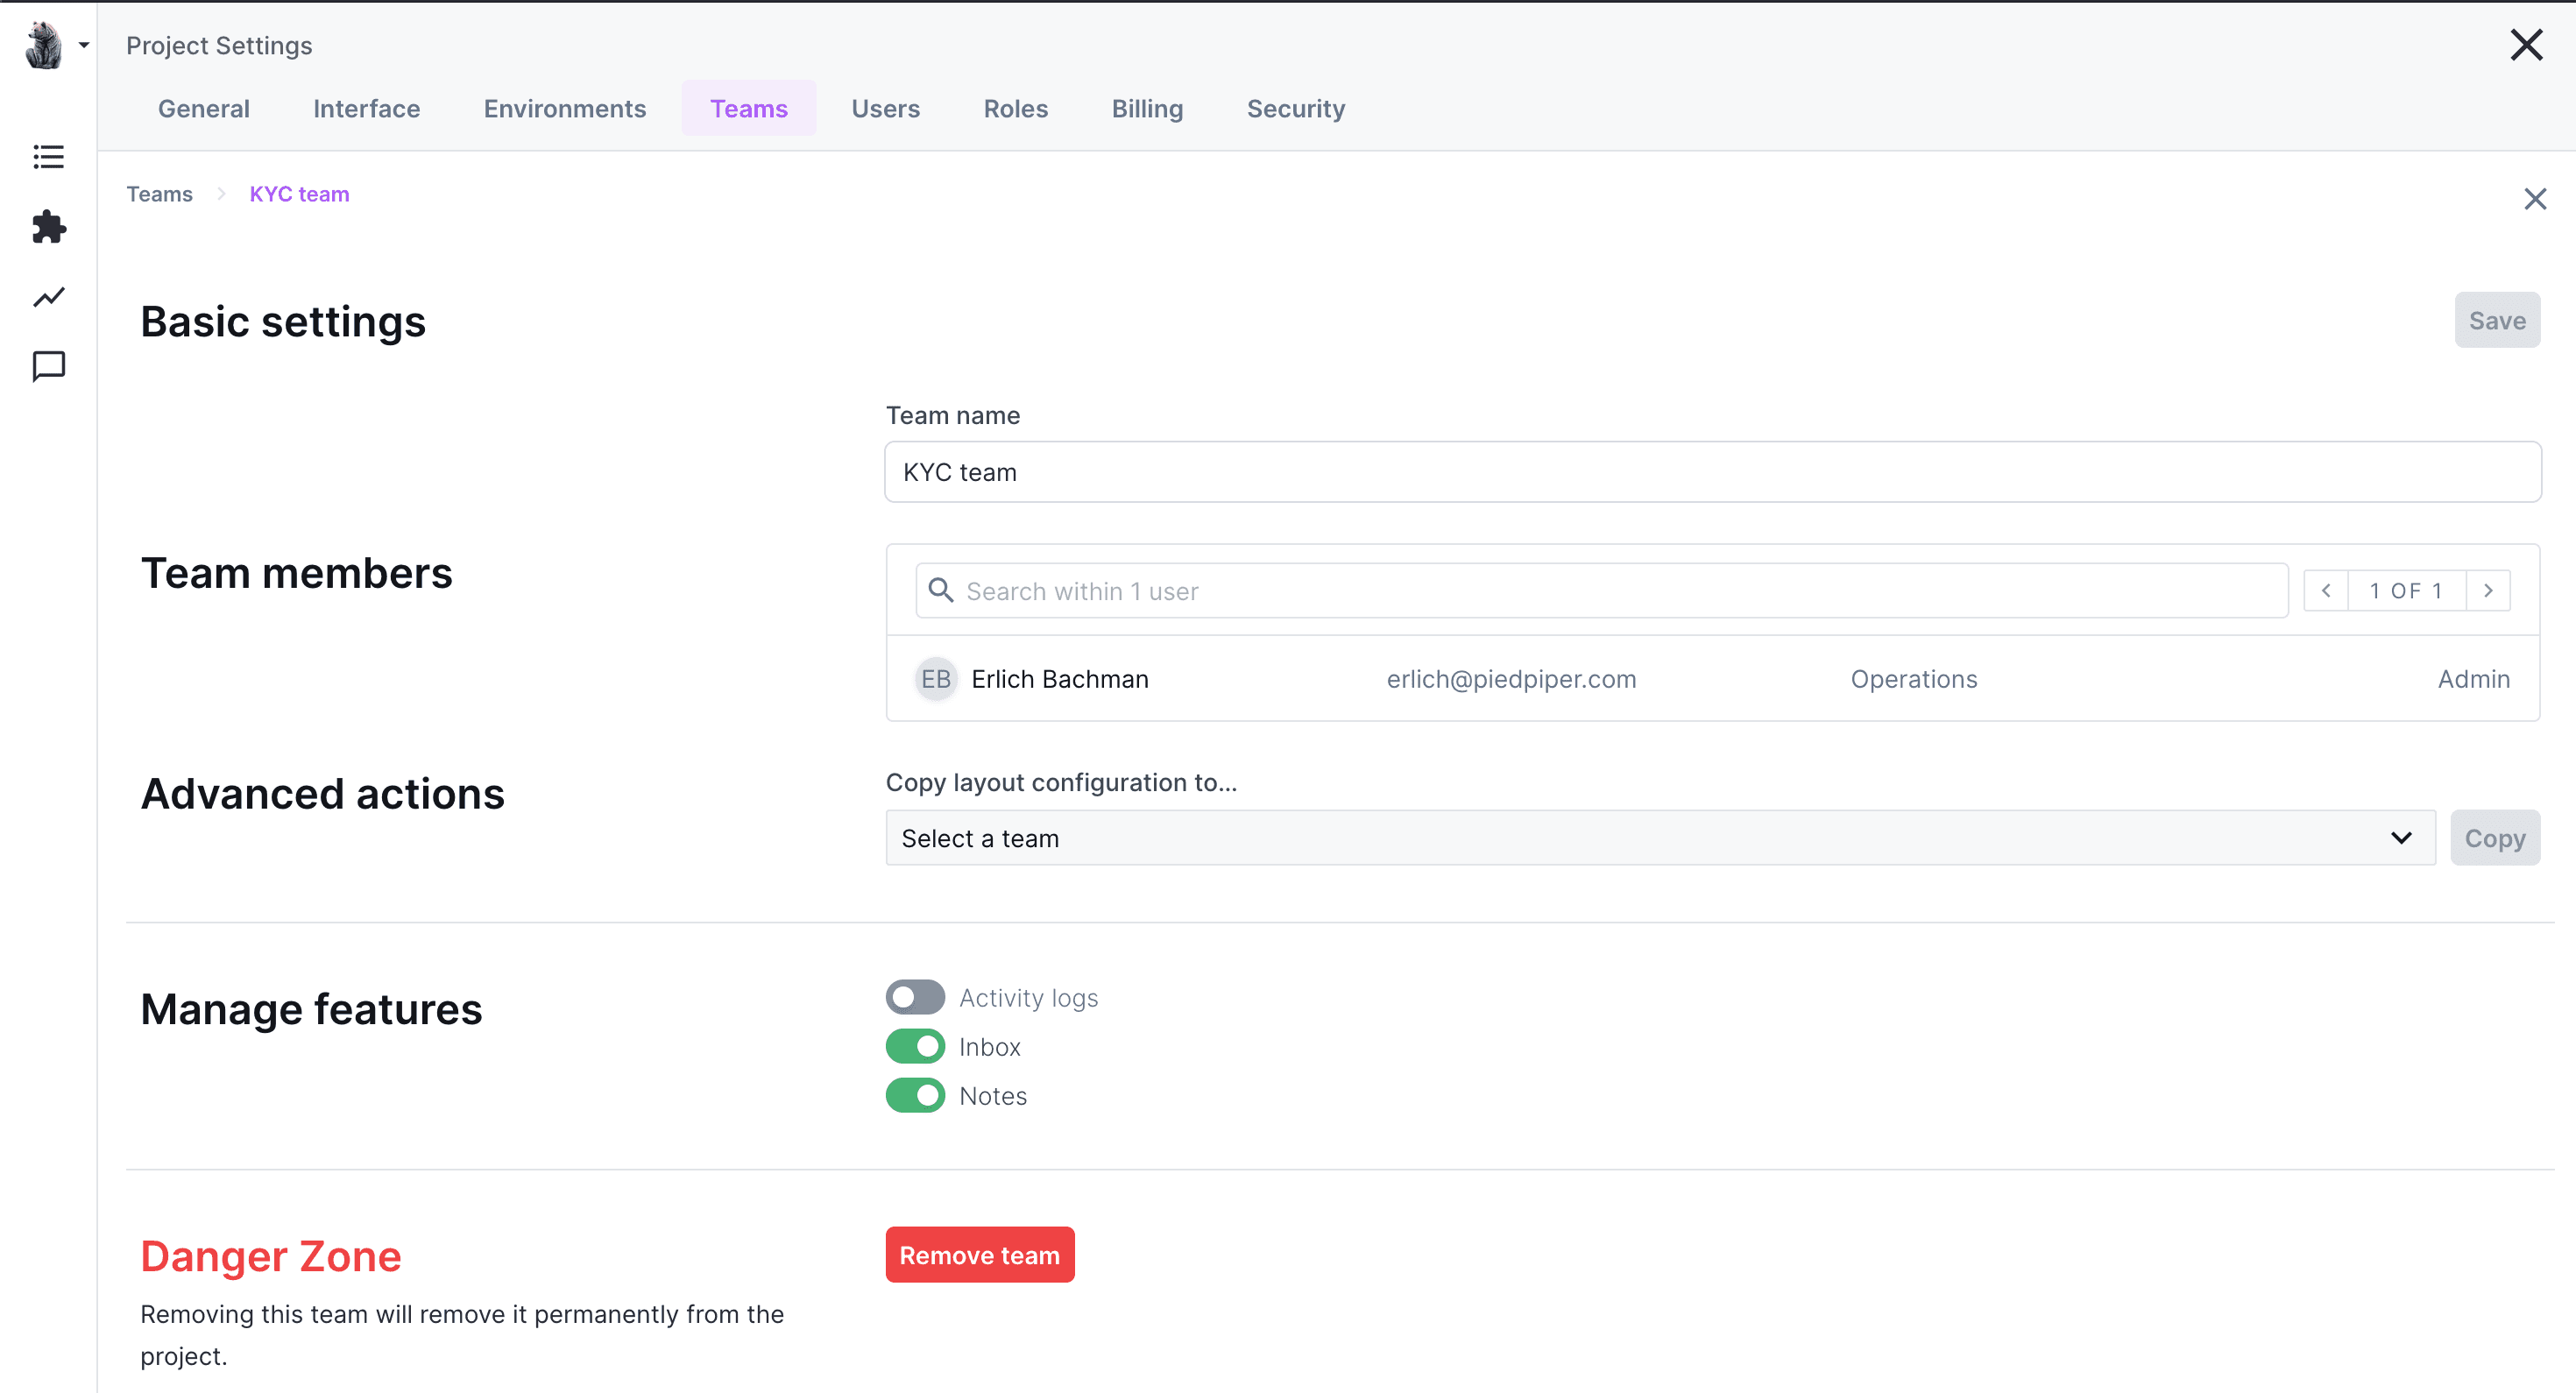Click the project logo avatar
The height and width of the screenshot is (1393, 2576).
44,45
